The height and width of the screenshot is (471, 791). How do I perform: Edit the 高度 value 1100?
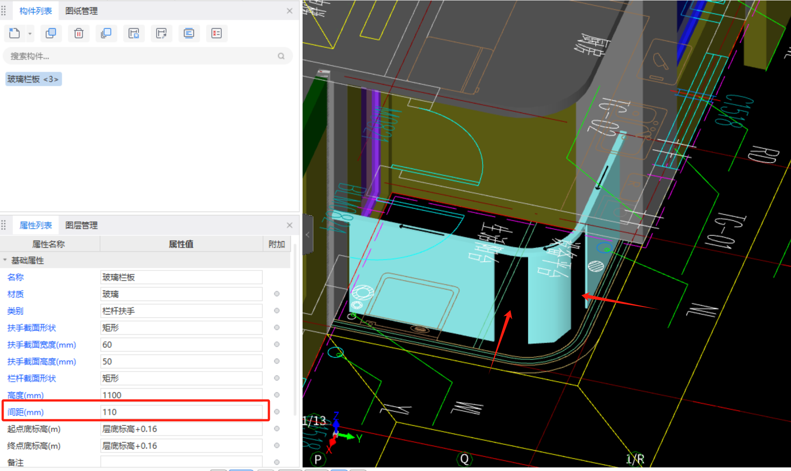(181, 394)
